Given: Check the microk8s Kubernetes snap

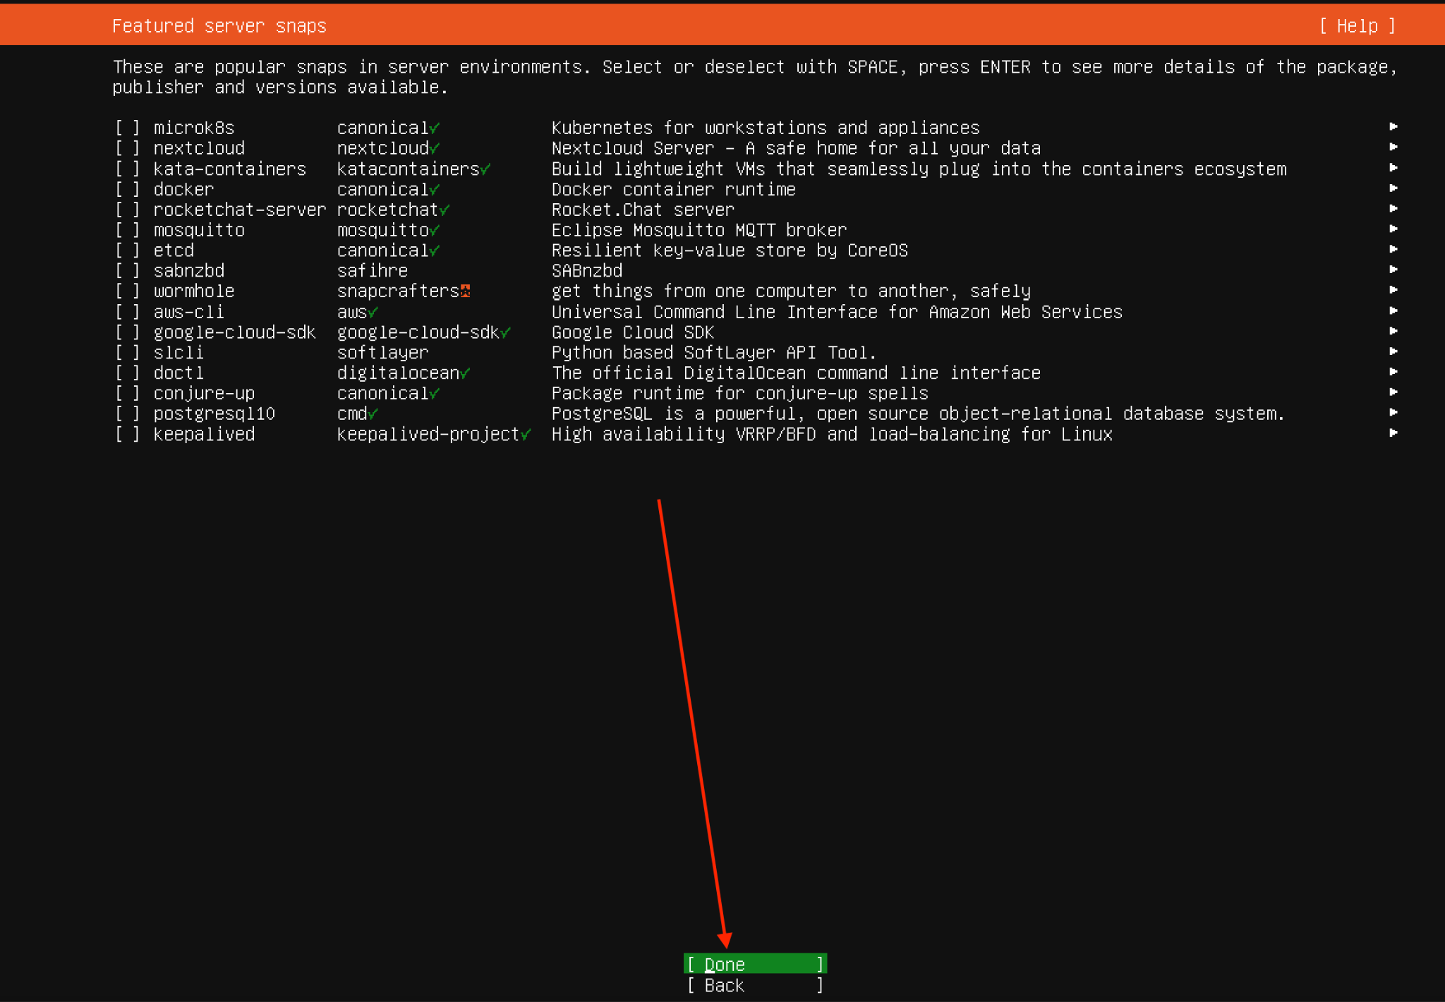Looking at the screenshot, I should (126, 128).
